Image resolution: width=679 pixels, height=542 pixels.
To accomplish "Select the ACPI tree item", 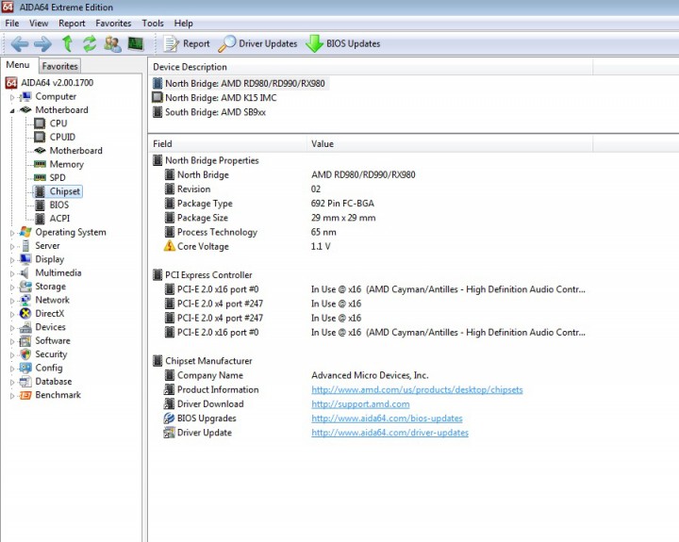I will [x=59, y=218].
